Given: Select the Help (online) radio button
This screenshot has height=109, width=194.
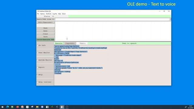Looking at the screenshot, I should tap(37, 82).
